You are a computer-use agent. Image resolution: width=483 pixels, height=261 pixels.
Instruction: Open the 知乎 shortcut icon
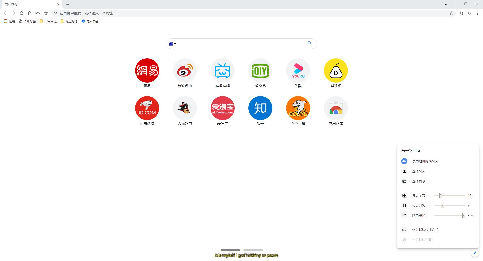(260, 108)
